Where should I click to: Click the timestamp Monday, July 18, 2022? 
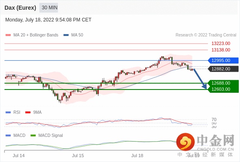[x=48, y=20]
